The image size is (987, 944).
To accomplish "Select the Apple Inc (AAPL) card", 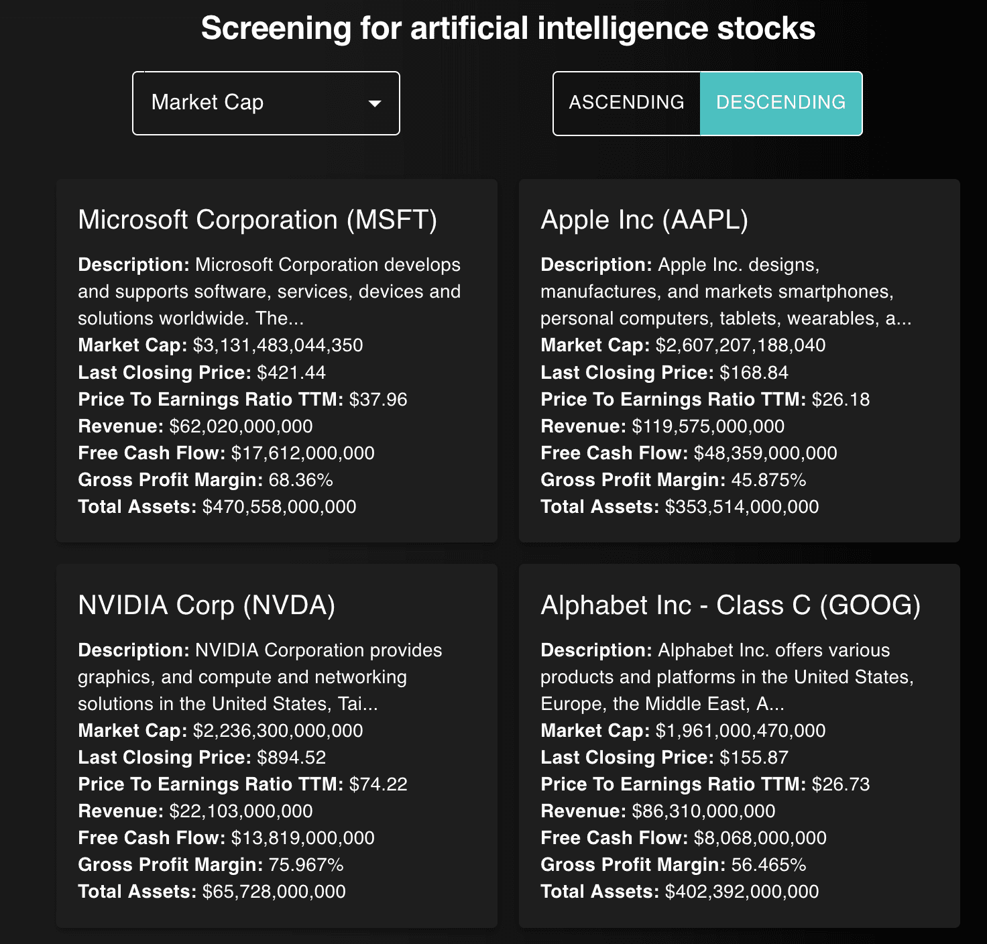I will click(x=646, y=219).
